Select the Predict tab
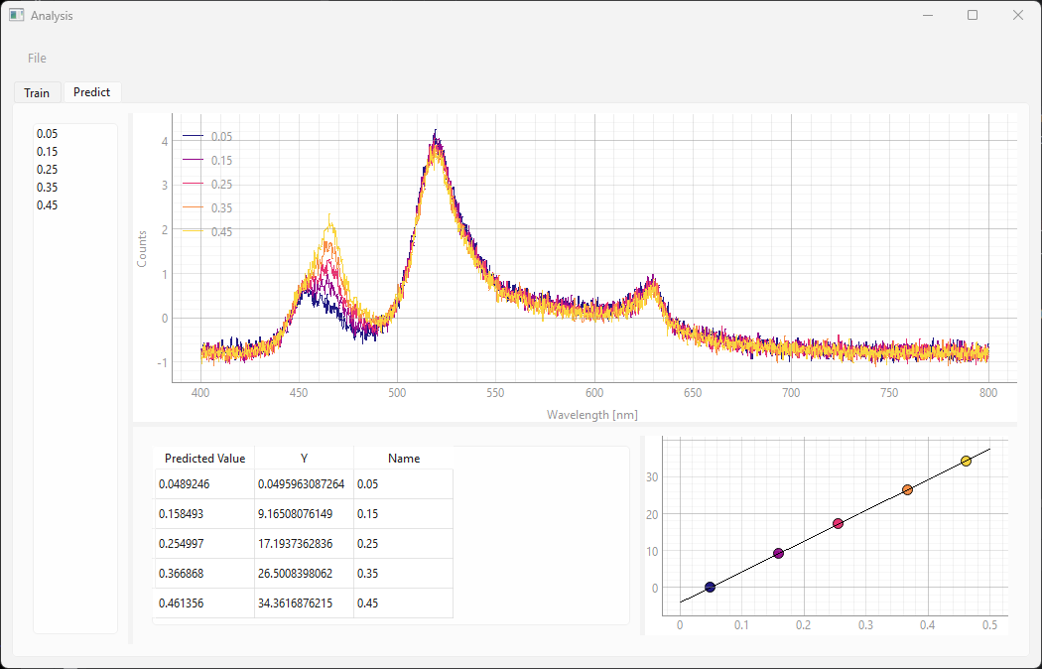 [x=91, y=92]
